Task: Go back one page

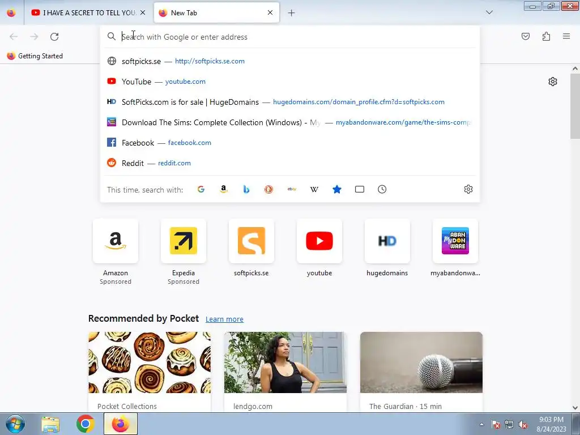Action: pyautogui.click(x=14, y=37)
